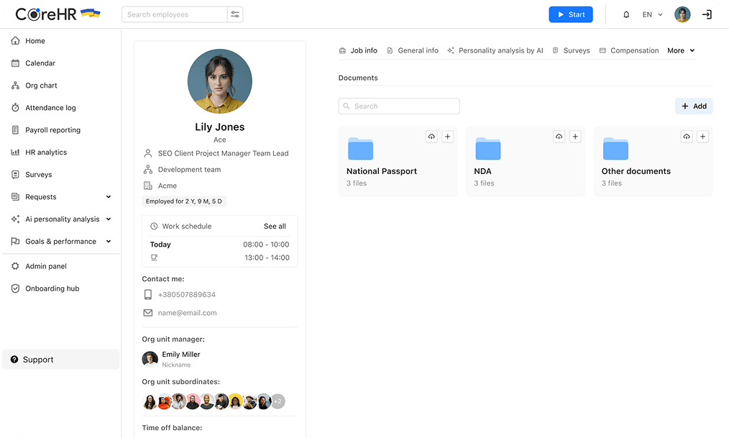Click See all work schedule link
Screen dimensions: 729x438
275,226
